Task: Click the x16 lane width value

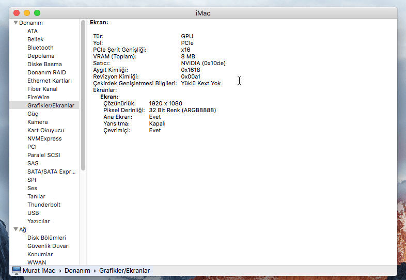Action: click(x=185, y=50)
